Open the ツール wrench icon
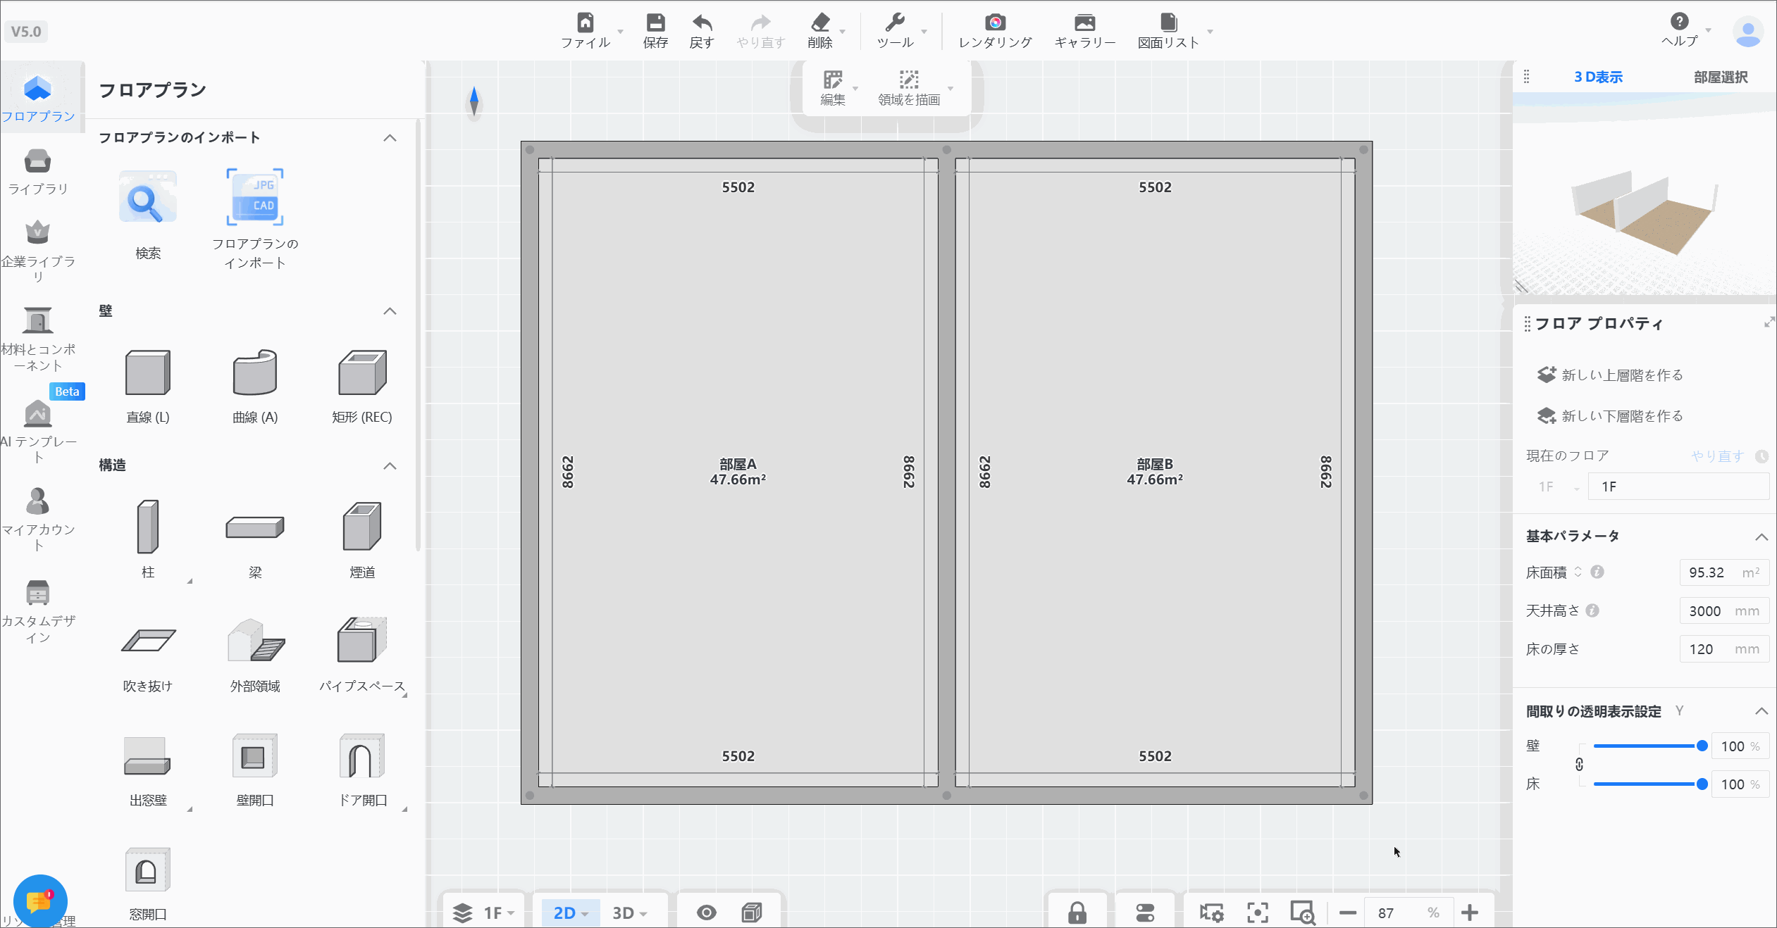The height and width of the screenshot is (928, 1777). [895, 23]
